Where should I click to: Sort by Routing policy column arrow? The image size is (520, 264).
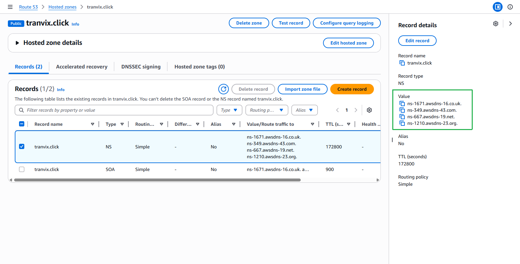162,124
